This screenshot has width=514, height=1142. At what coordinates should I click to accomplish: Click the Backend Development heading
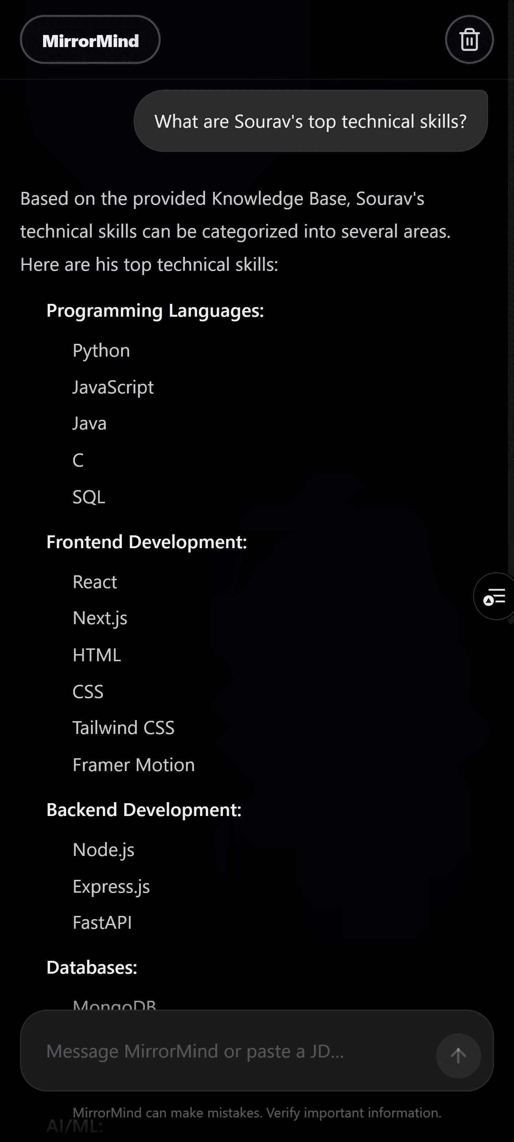click(x=144, y=810)
